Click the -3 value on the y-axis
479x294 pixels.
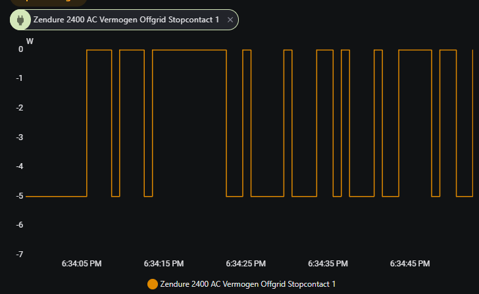coord(20,137)
